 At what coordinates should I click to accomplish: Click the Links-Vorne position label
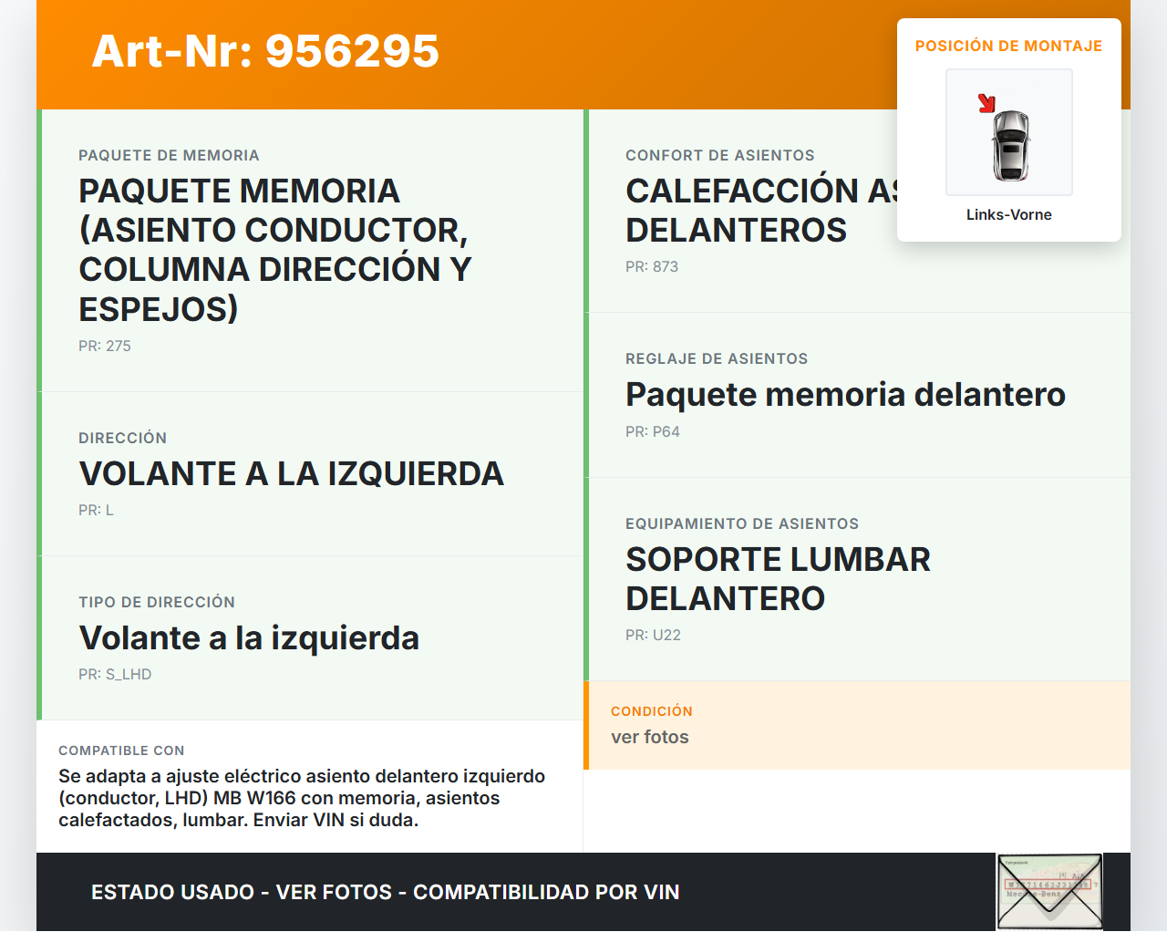pos(1008,215)
